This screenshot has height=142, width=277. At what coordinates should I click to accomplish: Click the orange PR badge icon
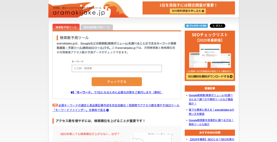55,105
